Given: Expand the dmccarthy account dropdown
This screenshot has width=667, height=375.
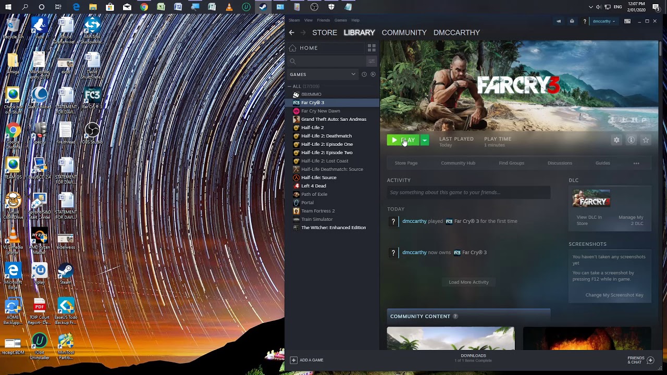Looking at the screenshot, I should [604, 21].
